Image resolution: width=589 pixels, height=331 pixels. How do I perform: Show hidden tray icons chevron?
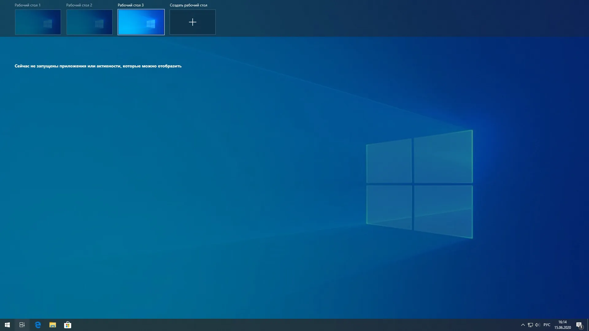pos(523,325)
